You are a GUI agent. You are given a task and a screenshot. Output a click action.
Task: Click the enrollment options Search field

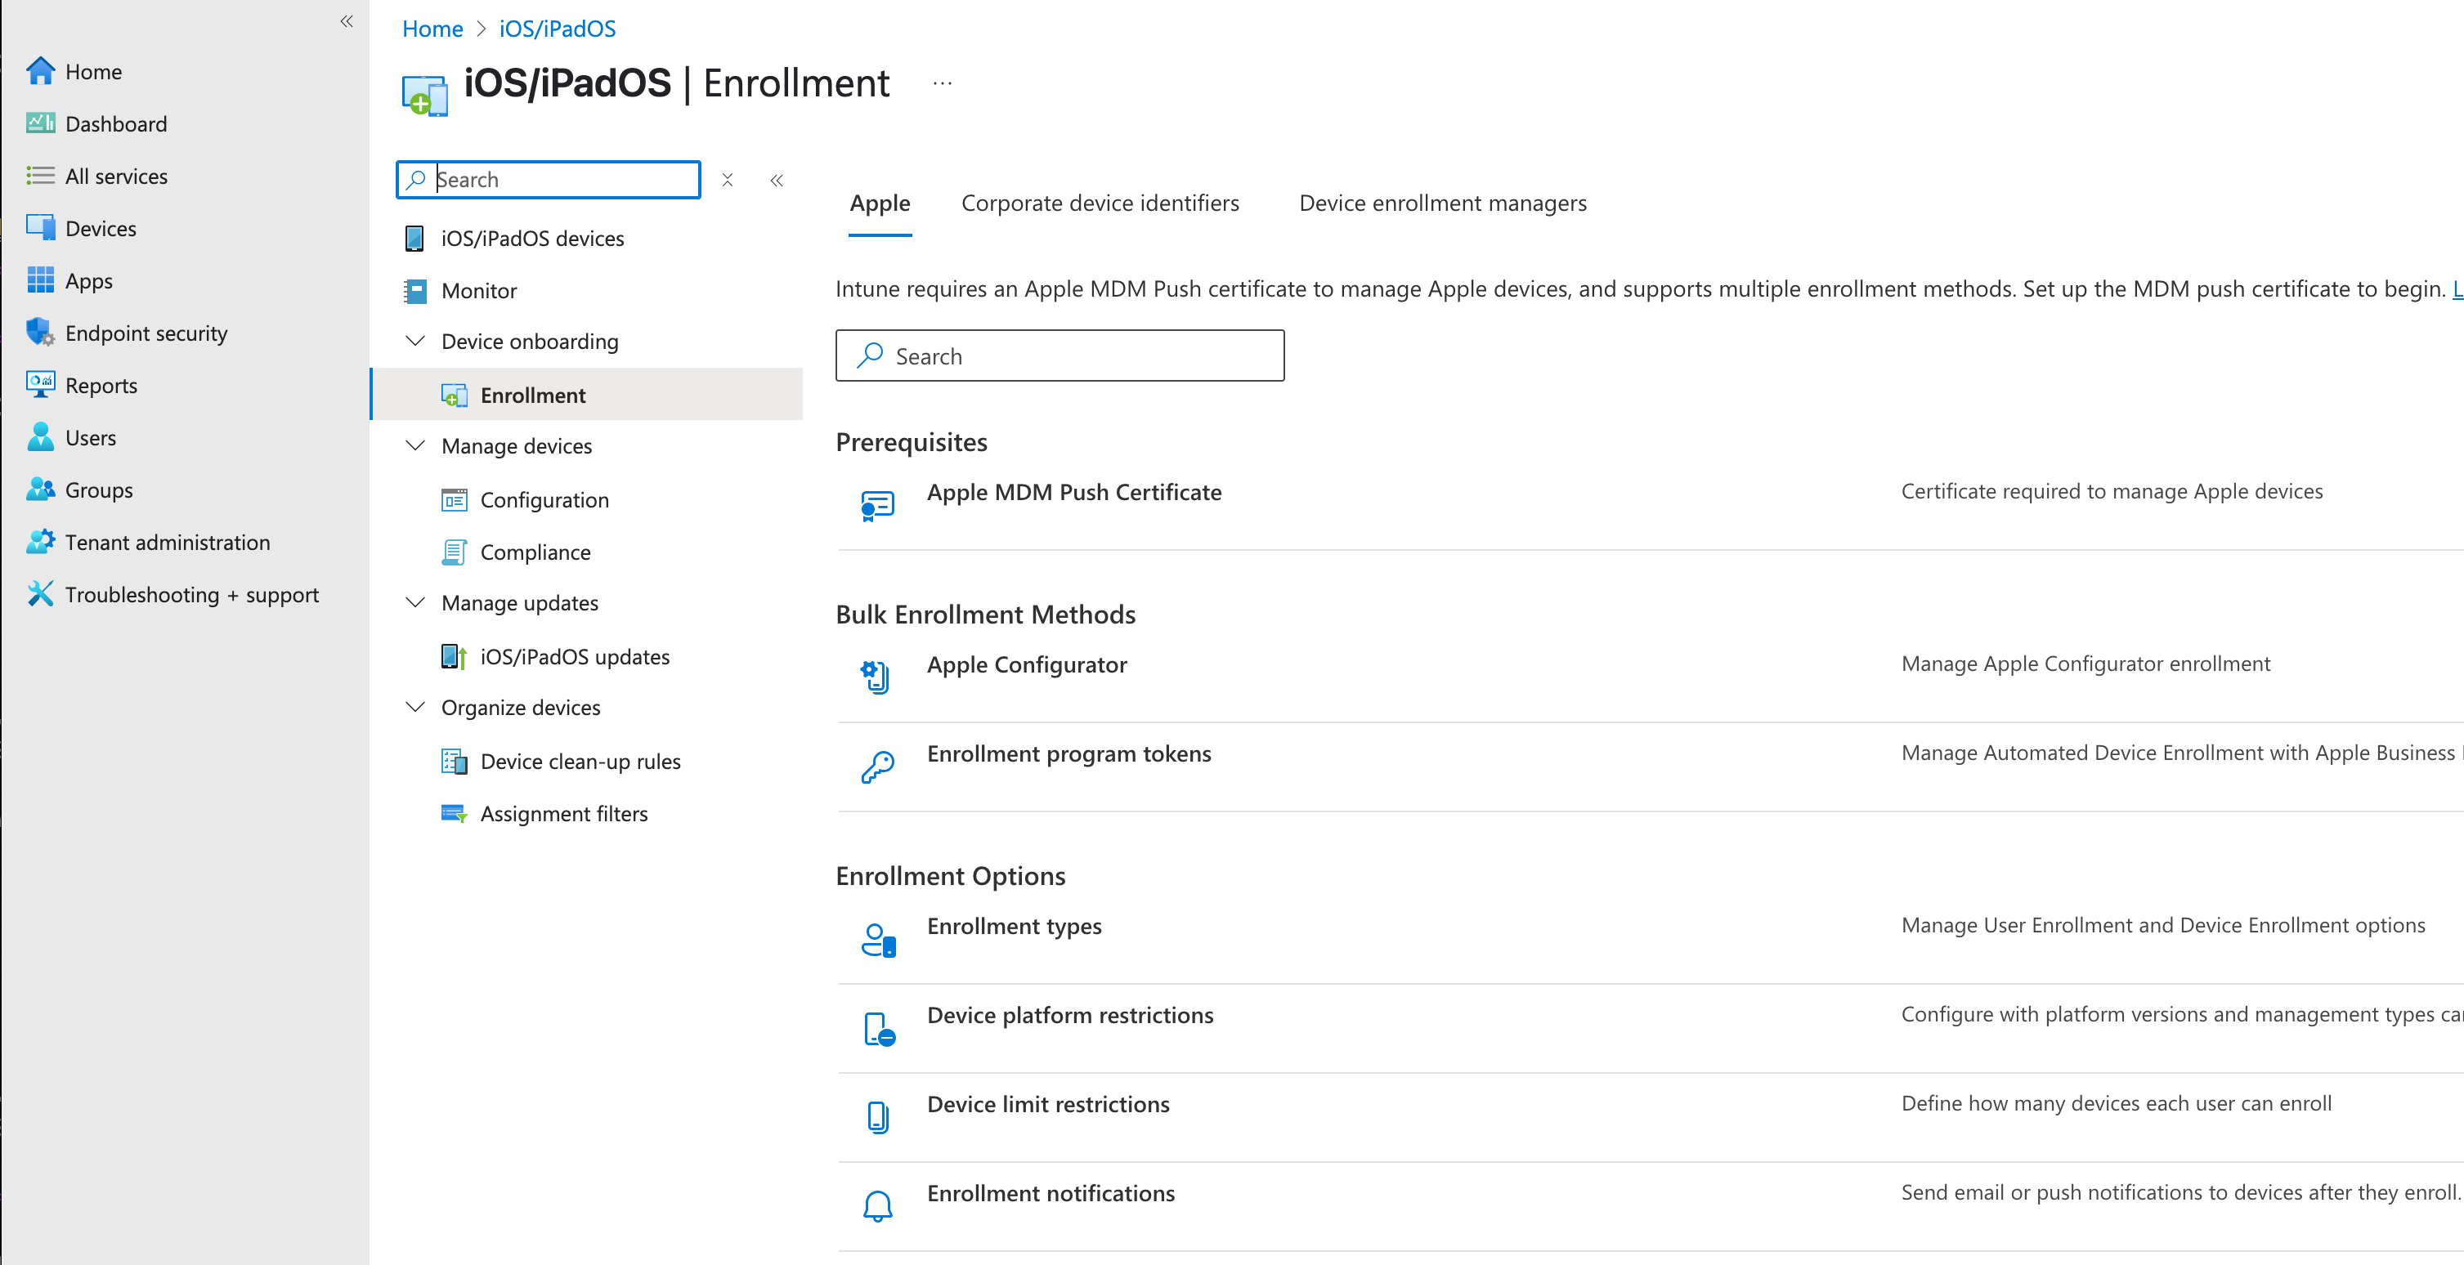(1059, 355)
